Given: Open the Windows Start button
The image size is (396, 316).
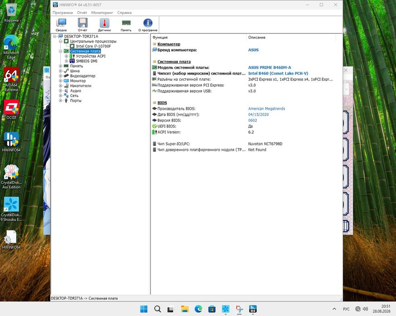Looking at the screenshot, I should pyautogui.click(x=144, y=309).
